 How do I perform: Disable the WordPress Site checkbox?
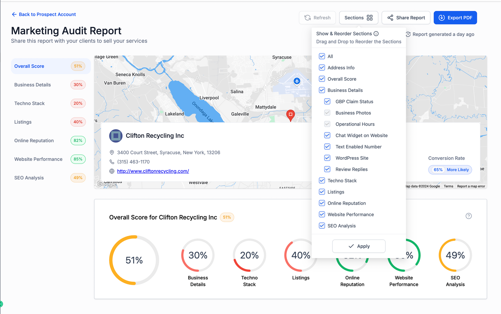(327, 158)
